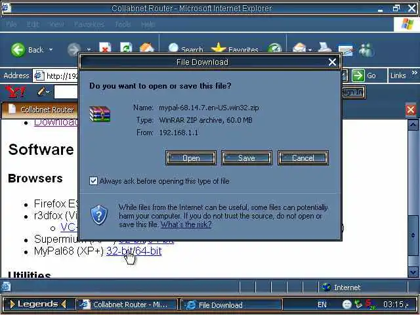The height and width of the screenshot is (315, 420).
Task: Close the File Download dialog
Action: point(332,62)
